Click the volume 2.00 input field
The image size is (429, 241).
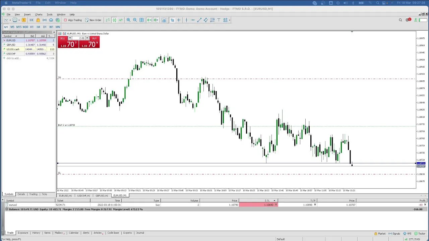pos(78,38)
